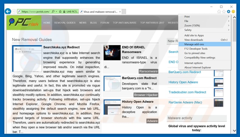Click the Browser Hijacker tag
The image size is (240, 137).
click(146, 95)
